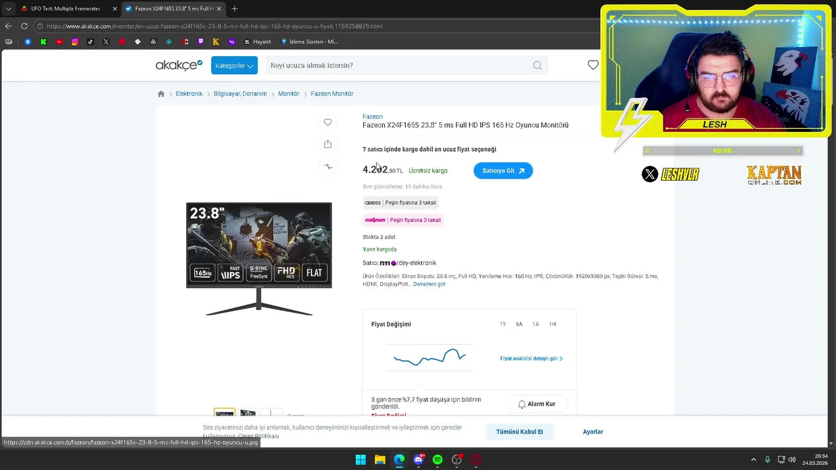Viewport: 836px width, 470px height.
Task: Open the header wishlist heart icon
Action: pyautogui.click(x=593, y=65)
